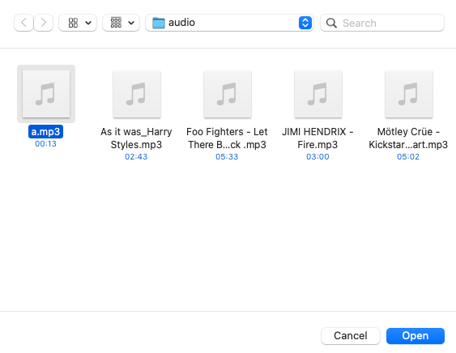Select the As it was_Harry Styles.mp3 thumbnail
Screen dimensions: 456x353
(137, 94)
